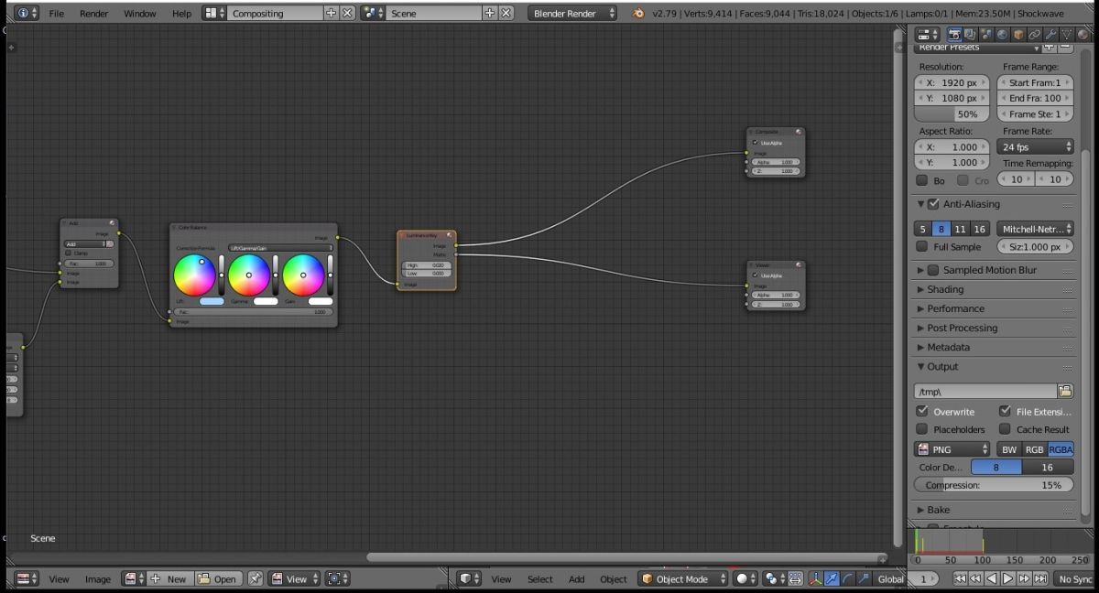Open the File menu
The height and width of the screenshot is (593, 1099).
57,14
